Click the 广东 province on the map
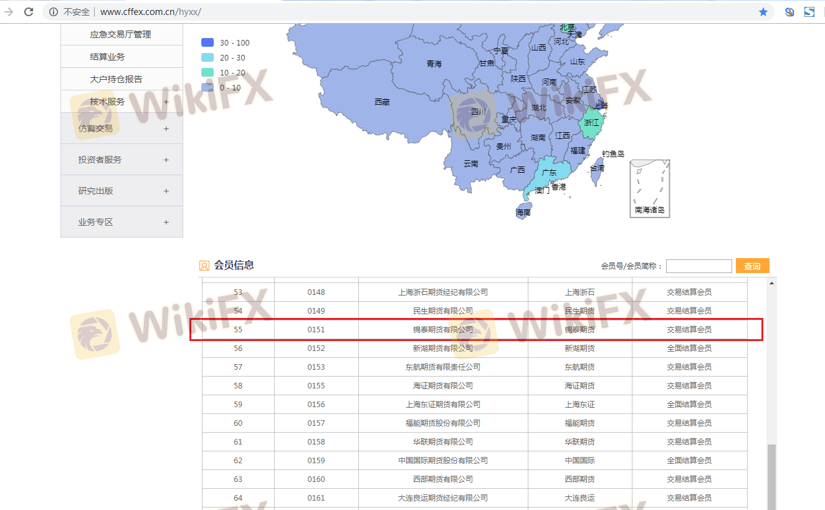 tap(547, 173)
